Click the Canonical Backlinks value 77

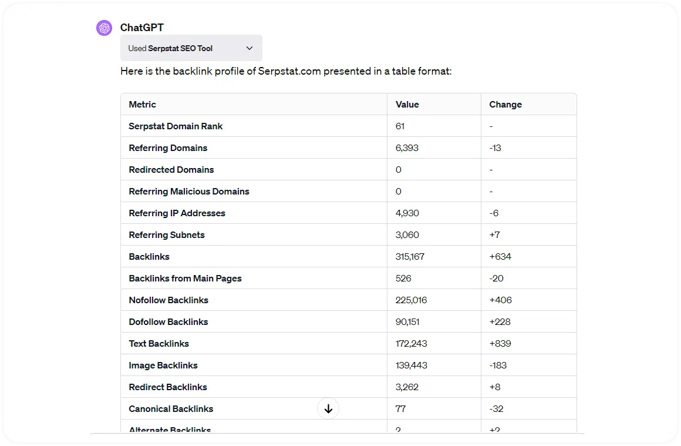click(400, 408)
